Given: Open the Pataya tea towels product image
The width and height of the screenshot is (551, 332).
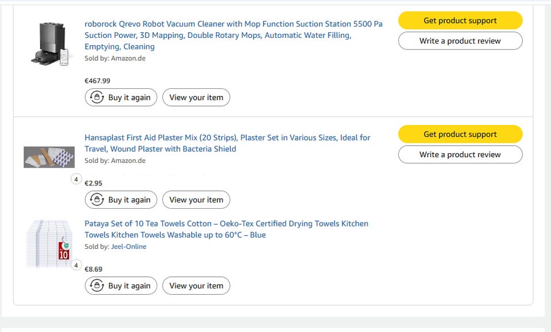Looking at the screenshot, I should [x=48, y=244].
